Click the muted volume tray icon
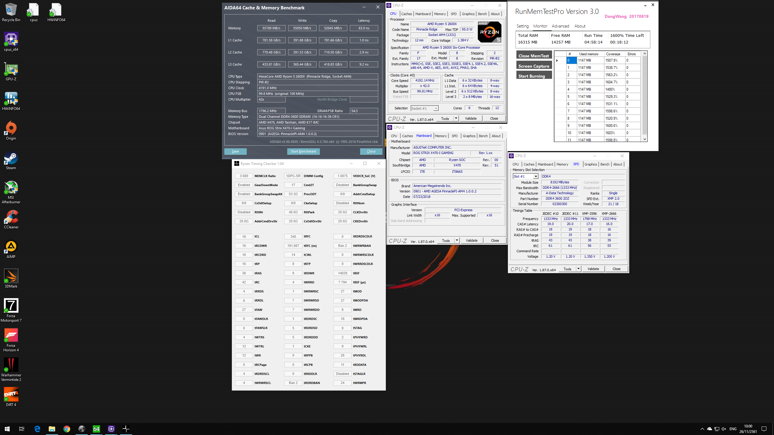Image resolution: width=774 pixels, height=435 pixels. click(724, 429)
